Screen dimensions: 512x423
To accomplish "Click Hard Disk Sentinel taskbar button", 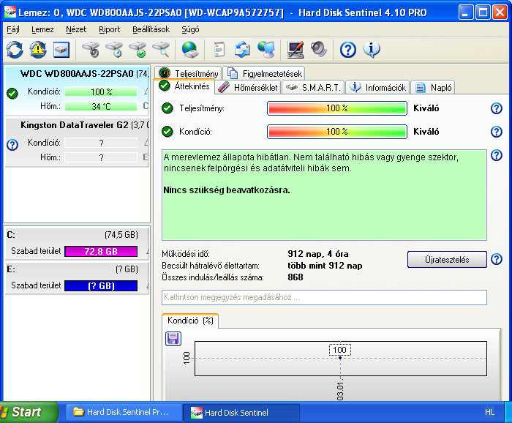I will coord(241,413).
